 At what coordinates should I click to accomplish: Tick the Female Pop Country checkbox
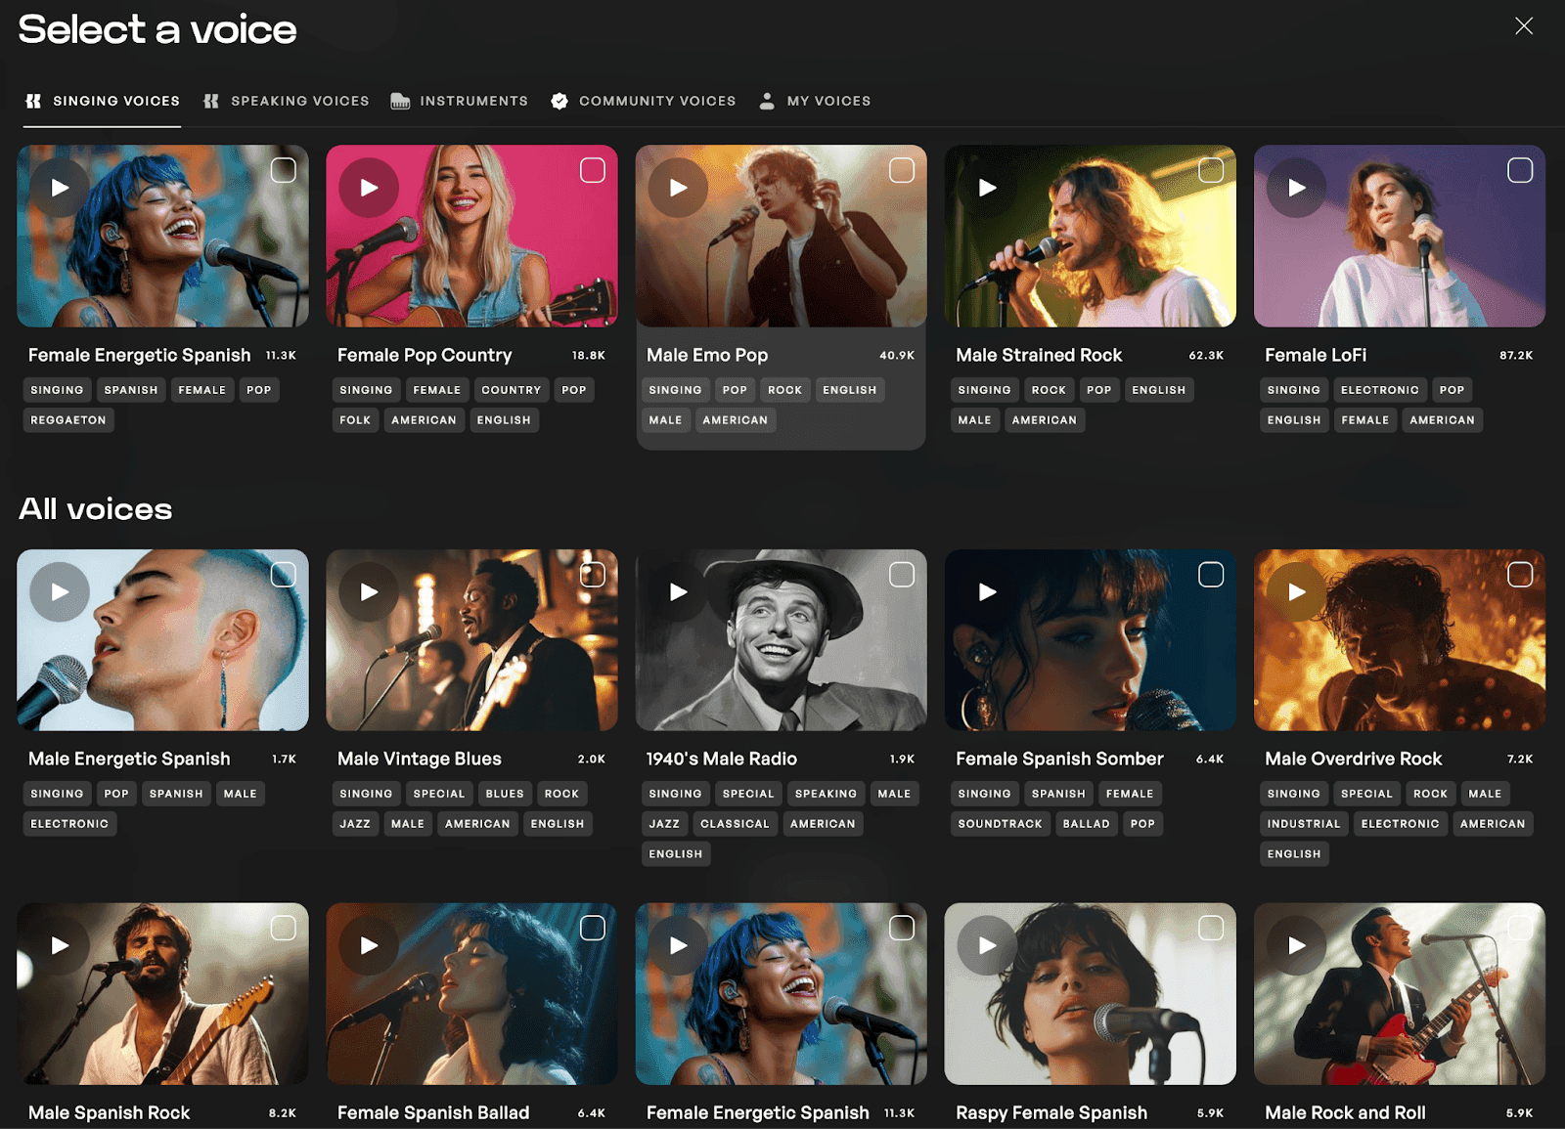point(593,170)
